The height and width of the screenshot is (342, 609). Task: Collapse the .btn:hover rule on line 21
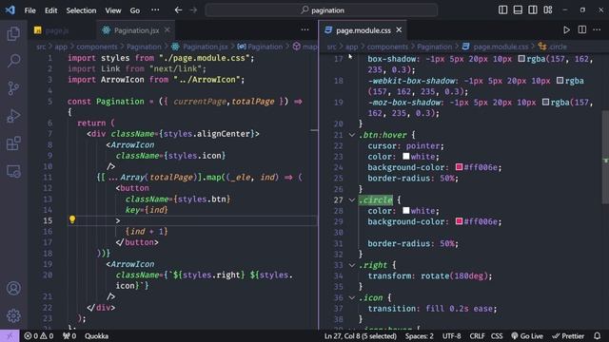(352, 135)
